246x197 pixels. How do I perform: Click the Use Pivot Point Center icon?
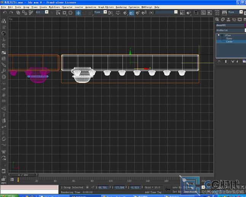tap(110, 13)
